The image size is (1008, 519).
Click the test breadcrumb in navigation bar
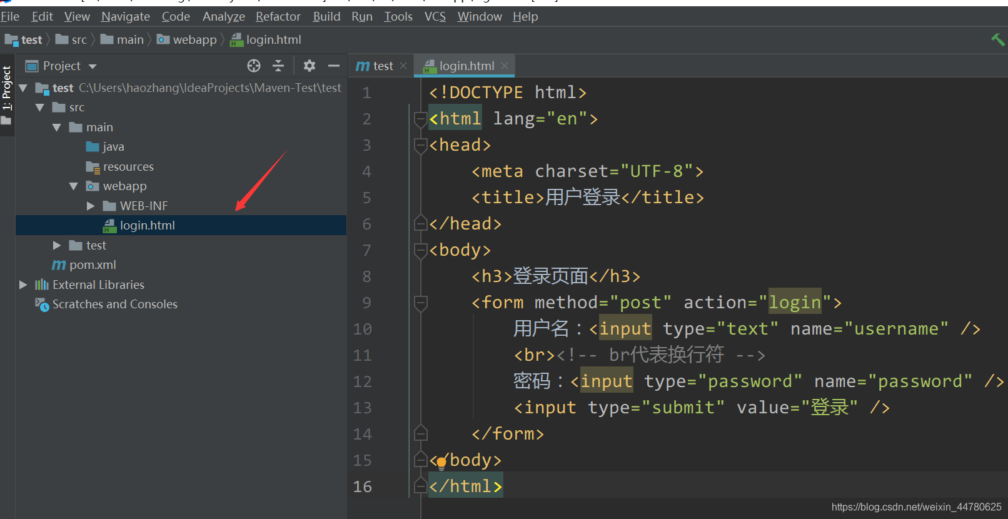coord(24,40)
